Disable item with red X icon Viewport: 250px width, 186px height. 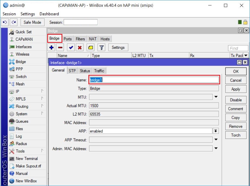point(80,47)
